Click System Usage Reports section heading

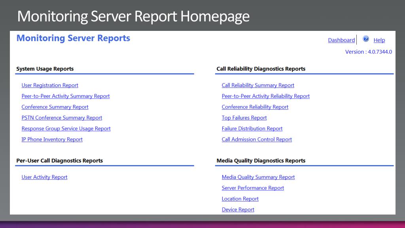pyautogui.click(x=45, y=69)
